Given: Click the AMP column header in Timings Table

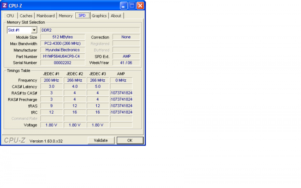Looking at the screenshot, I should pyautogui.click(x=121, y=74).
